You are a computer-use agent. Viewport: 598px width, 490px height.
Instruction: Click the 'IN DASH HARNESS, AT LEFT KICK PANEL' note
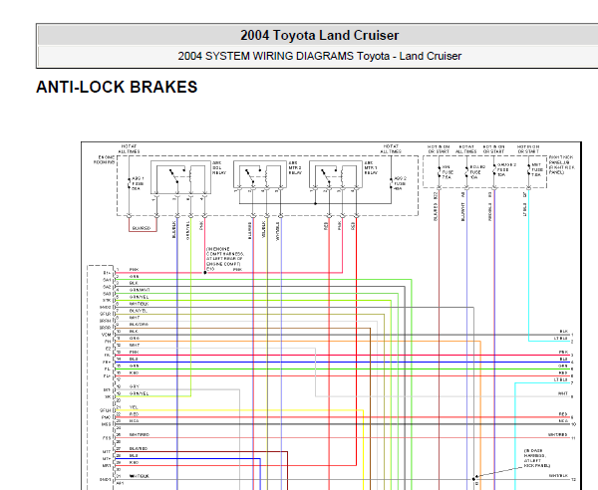(x=537, y=458)
